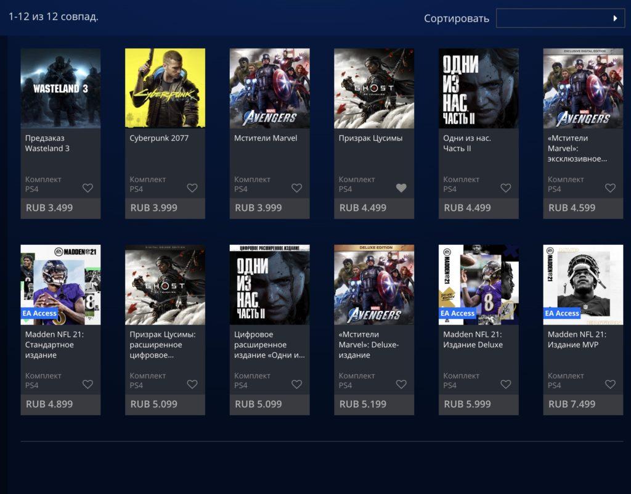Click EA Access badge on Издание MVP
Screen dimensions: 631x494
562,313
